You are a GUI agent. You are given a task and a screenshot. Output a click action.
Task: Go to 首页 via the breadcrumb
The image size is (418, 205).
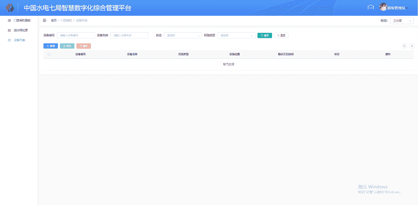coord(54,20)
